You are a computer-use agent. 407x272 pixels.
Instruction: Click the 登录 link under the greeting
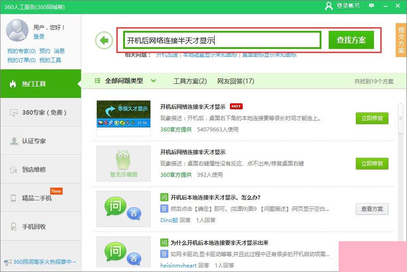(39, 36)
